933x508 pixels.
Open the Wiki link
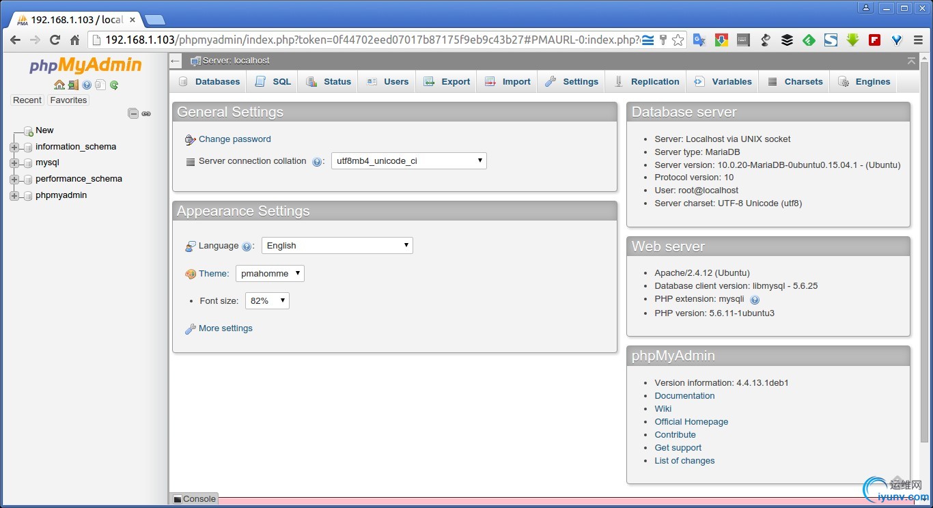(x=663, y=409)
